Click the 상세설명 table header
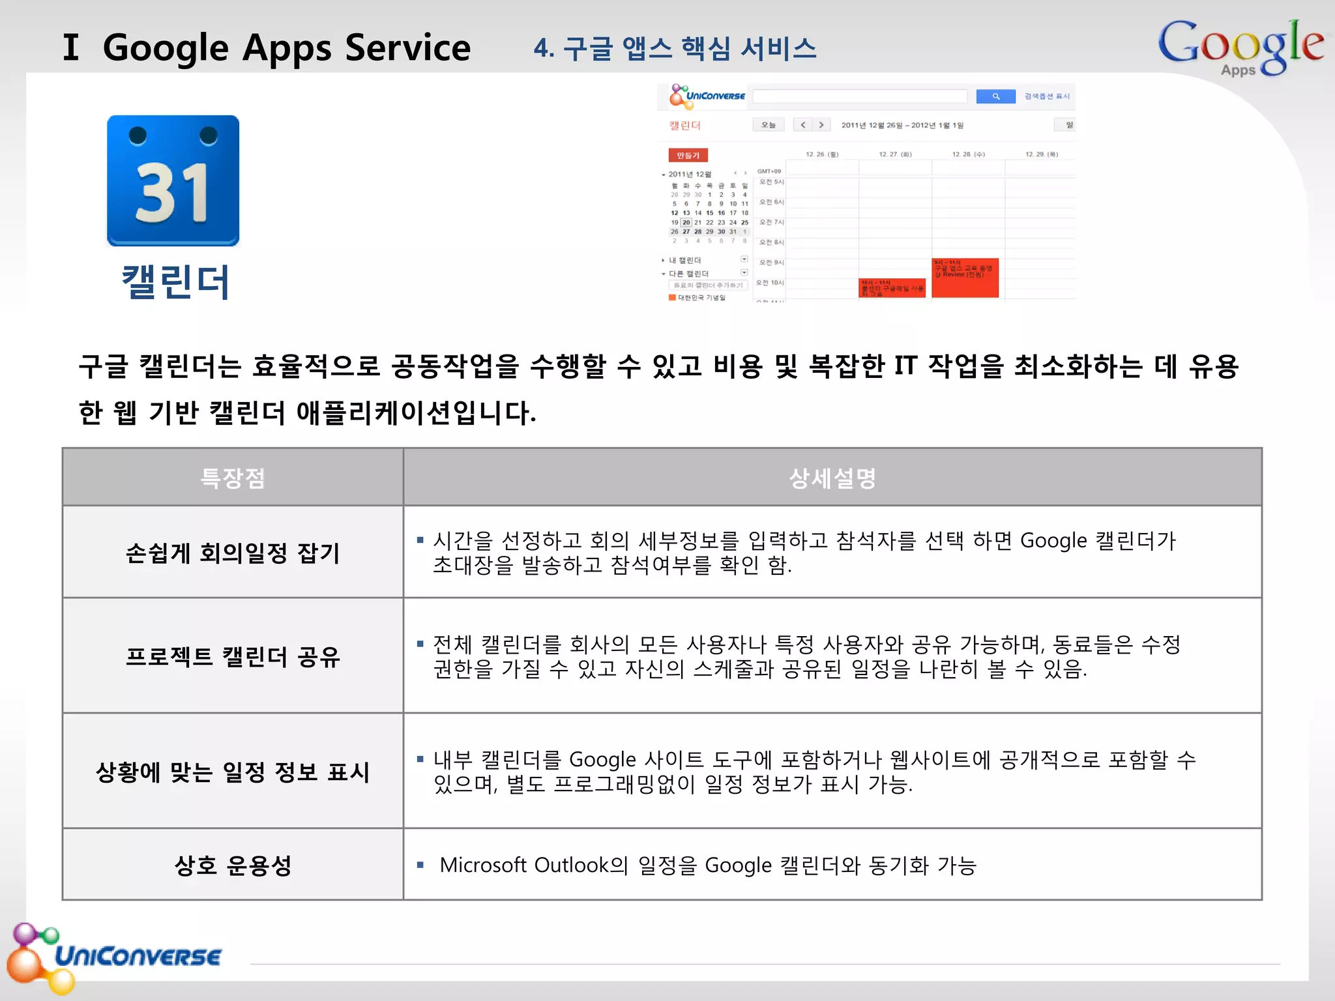The image size is (1335, 1001). click(832, 478)
